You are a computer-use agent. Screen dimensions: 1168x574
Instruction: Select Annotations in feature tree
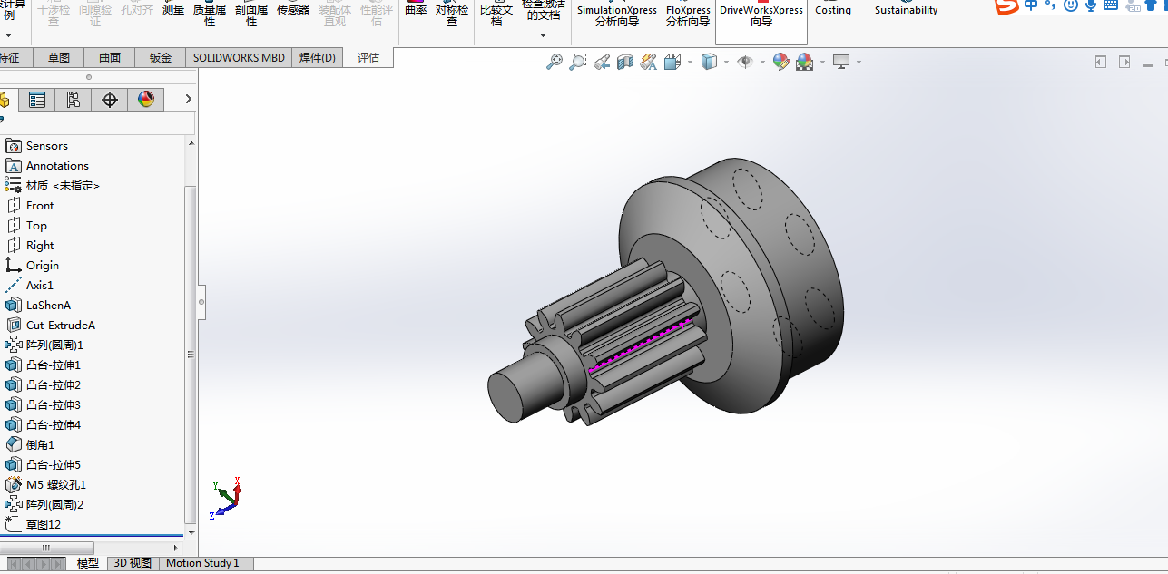point(56,166)
